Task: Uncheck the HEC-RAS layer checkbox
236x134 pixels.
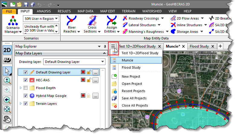Action: (x=26, y=80)
